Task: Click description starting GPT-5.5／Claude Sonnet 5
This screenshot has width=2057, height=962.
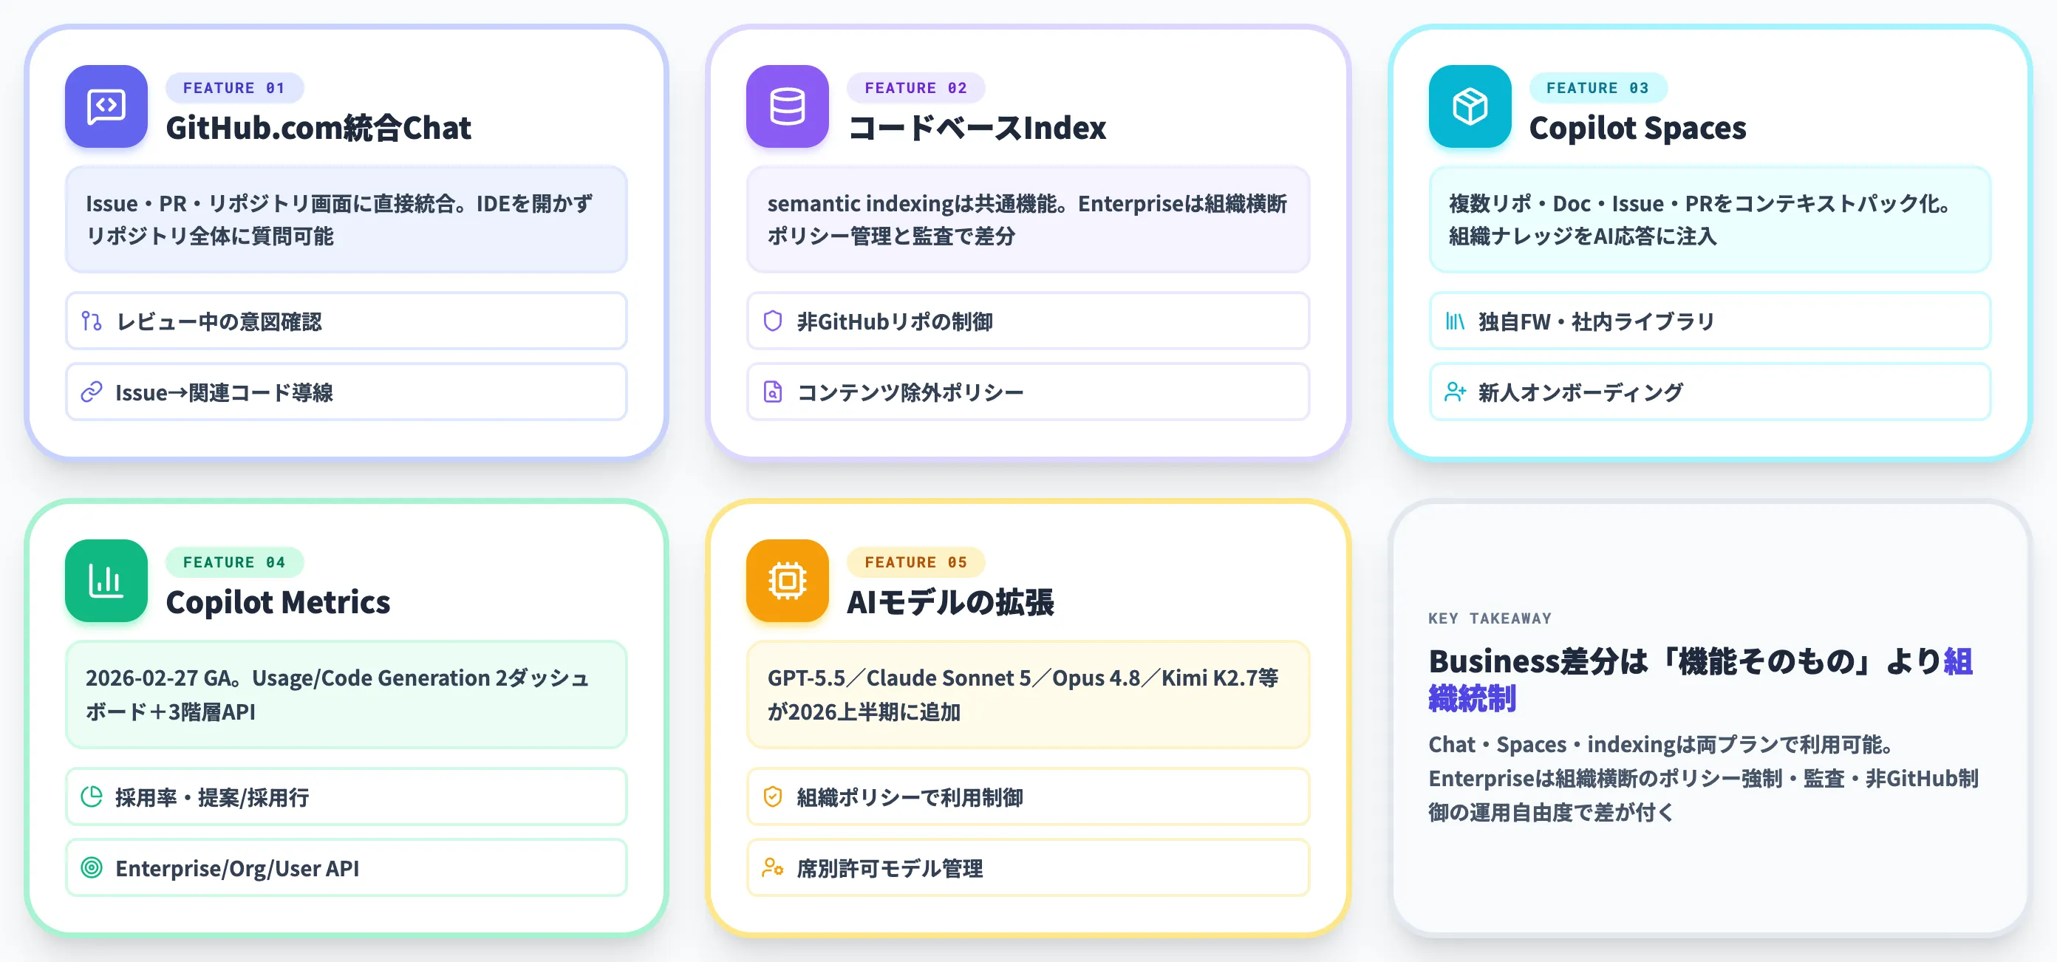Action: [x=1022, y=695]
